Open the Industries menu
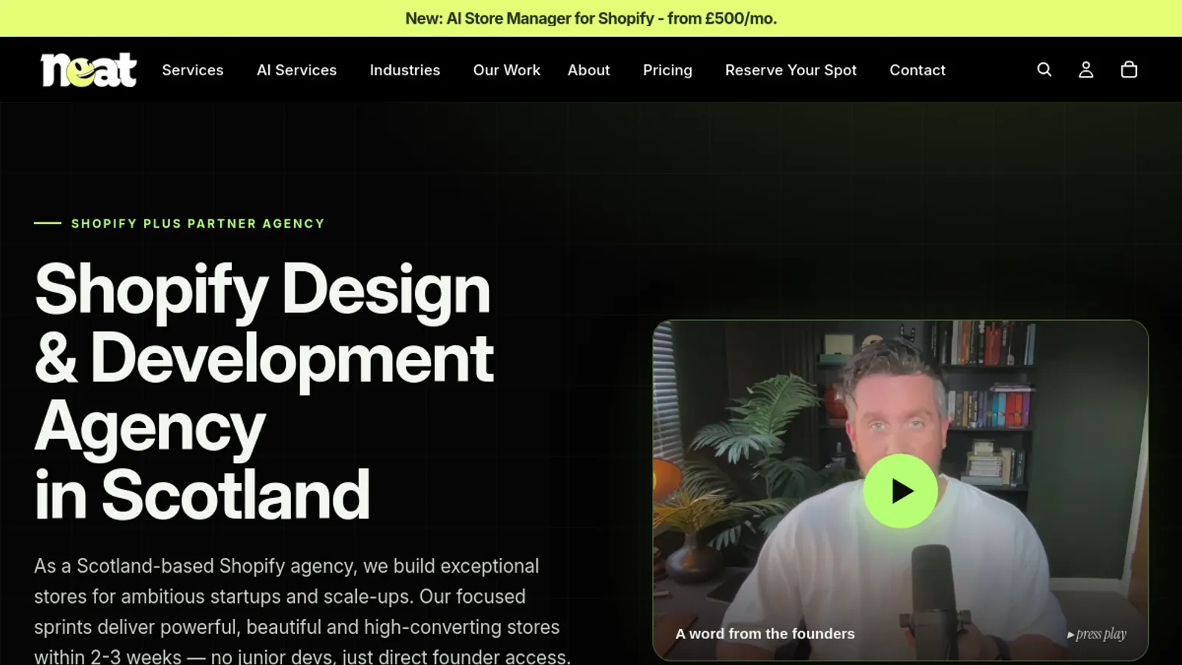This screenshot has height=665, width=1182. (405, 70)
